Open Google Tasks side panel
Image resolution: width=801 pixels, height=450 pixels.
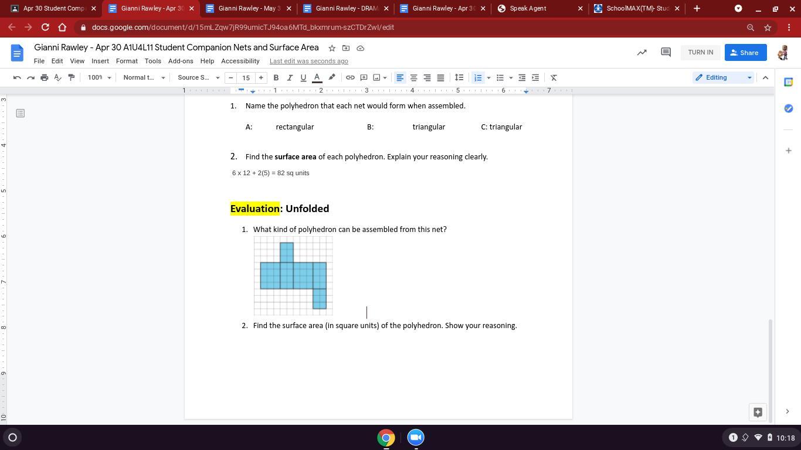coord(789,108)
